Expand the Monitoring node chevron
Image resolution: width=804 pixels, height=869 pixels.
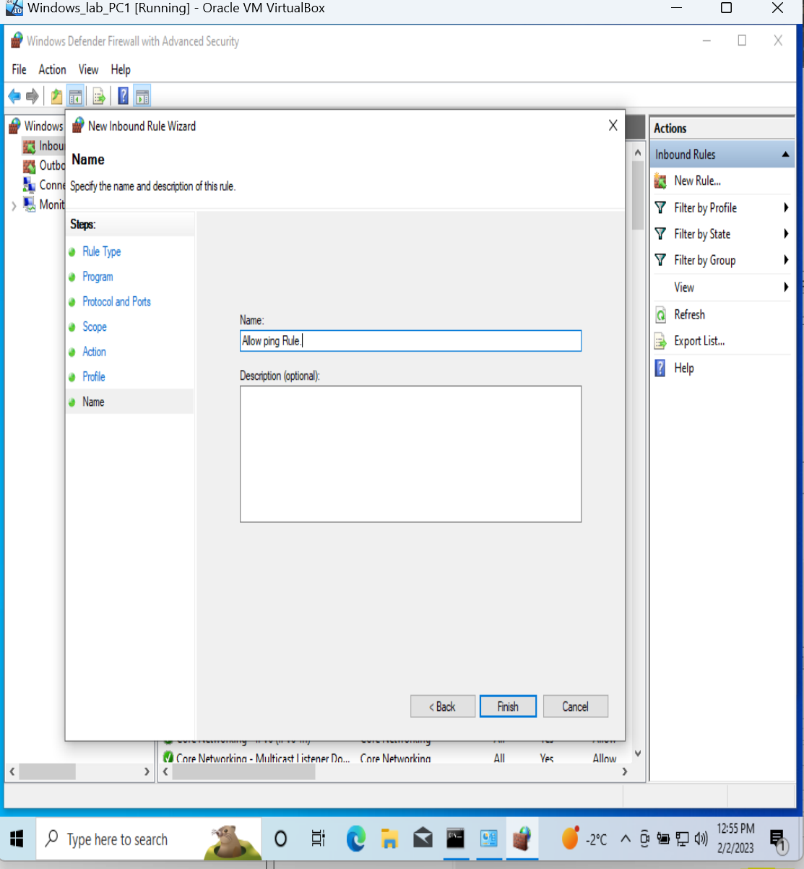(x=14, y=205)
